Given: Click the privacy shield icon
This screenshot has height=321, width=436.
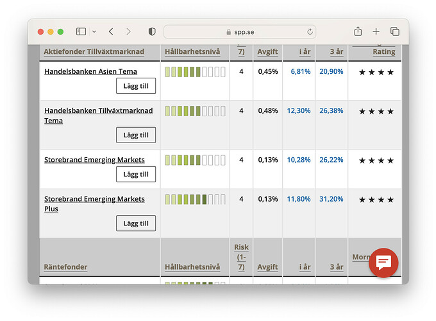Looking at the screenshot, I should tap(152, 31).
